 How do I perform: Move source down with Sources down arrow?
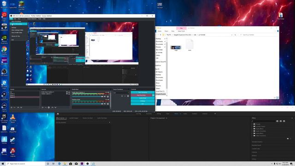coord(55,107)
